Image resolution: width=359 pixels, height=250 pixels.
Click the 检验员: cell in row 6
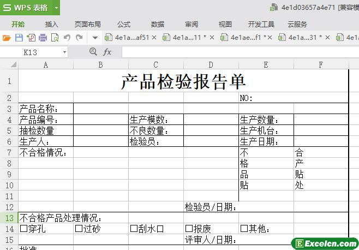click(156, 141)
